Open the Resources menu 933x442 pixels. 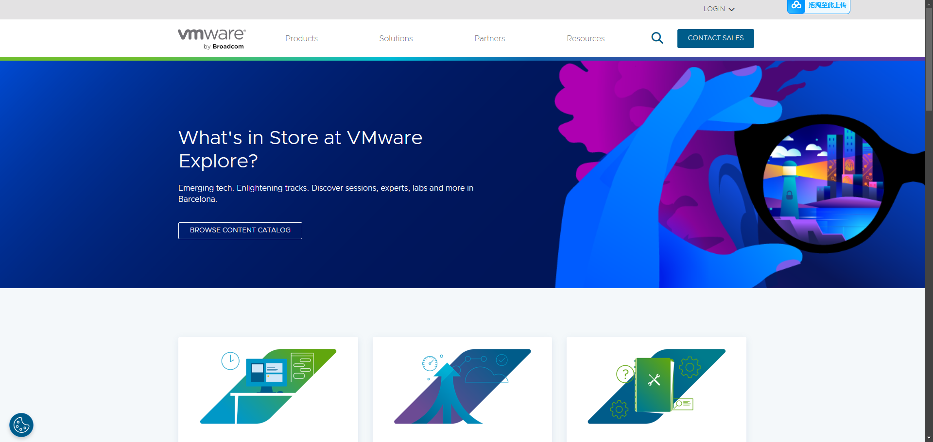586,38
